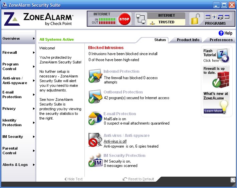Click Reset to Default
237x188 pixels.
coord(138,179)
